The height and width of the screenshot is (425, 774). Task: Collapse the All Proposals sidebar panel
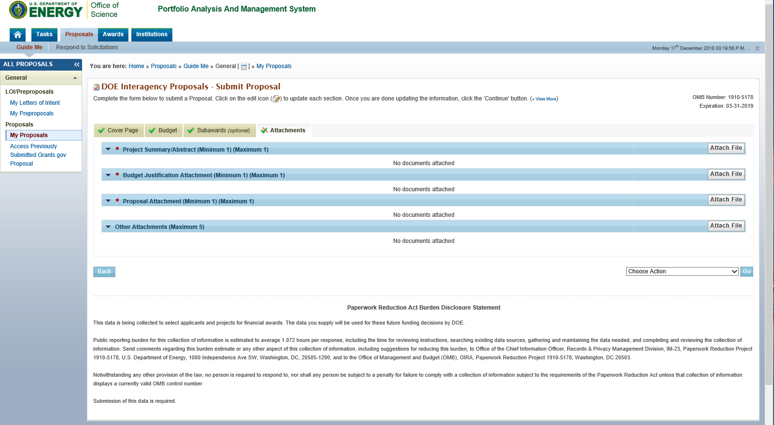(x=77, y=64)
